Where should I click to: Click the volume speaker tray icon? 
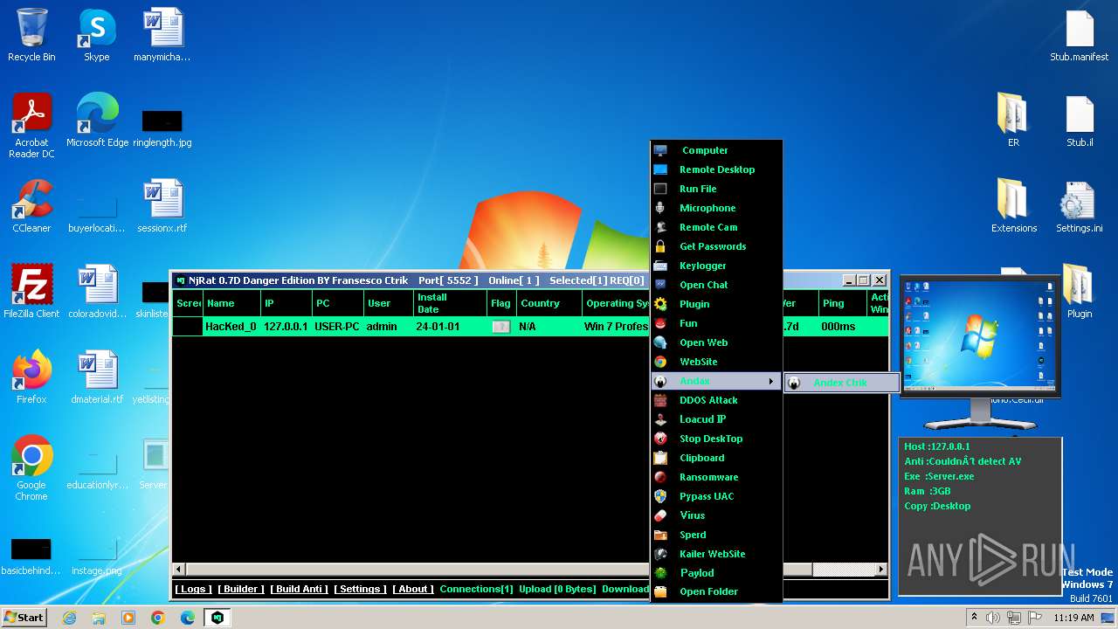pyautogui.click(x=993, y=618)
